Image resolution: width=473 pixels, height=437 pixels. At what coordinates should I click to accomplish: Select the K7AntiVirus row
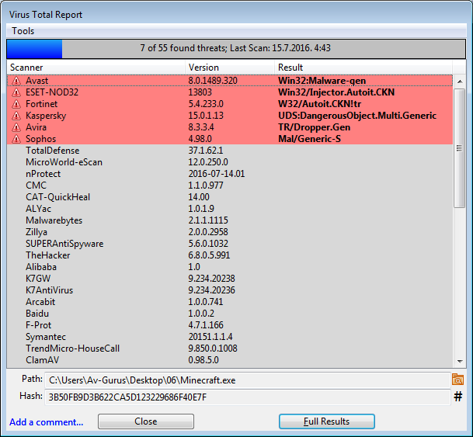(x=230, y=290)
